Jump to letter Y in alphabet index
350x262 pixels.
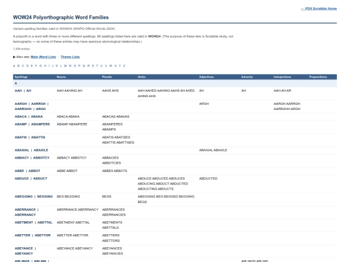click(120, 66)
